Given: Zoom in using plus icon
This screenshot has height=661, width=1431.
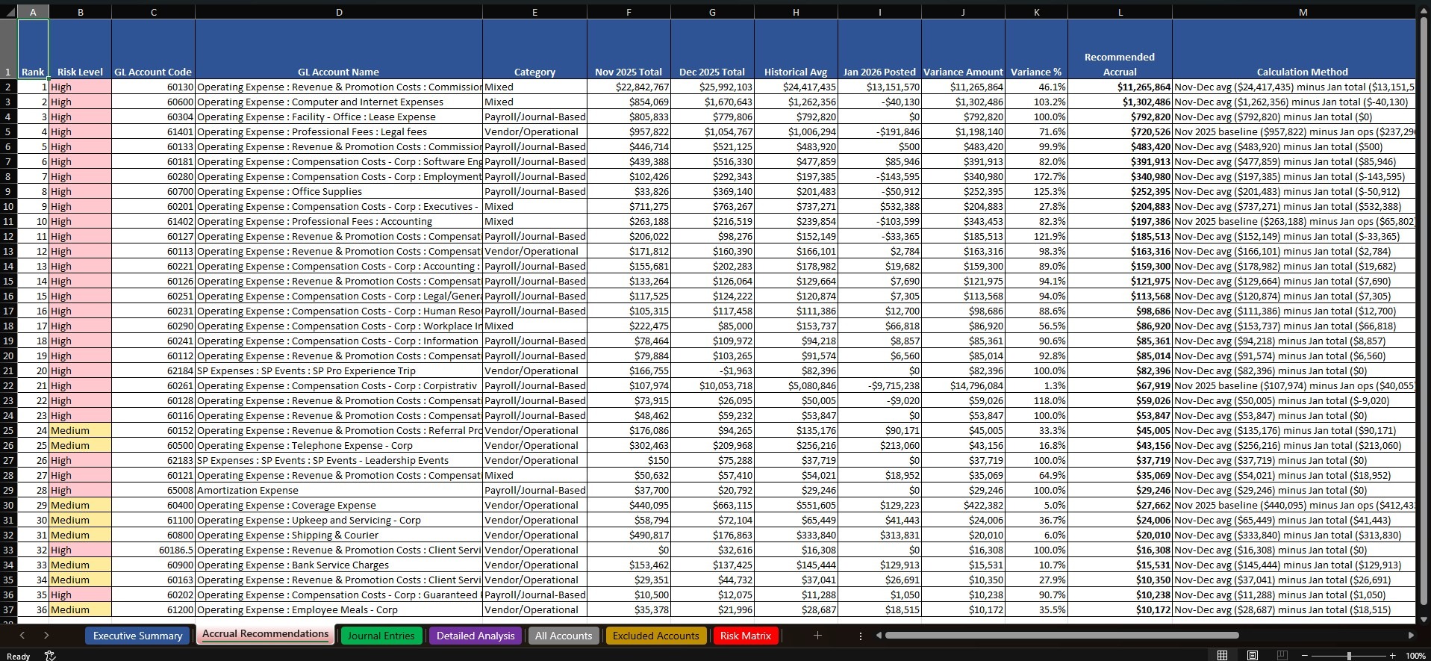Looking at the screenshot, I should pos(1392,655).
